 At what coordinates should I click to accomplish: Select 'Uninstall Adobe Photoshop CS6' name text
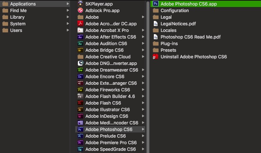194,57
